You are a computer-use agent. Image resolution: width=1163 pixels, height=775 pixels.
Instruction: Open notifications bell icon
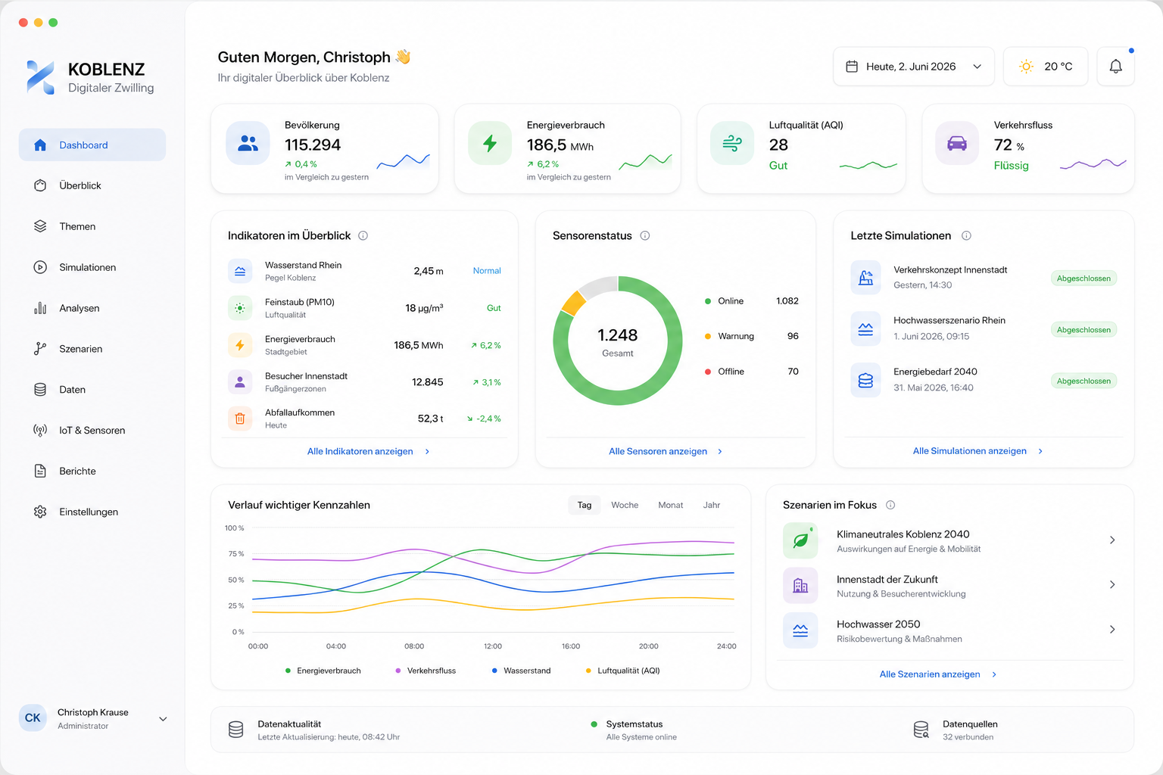[1115, 67]
